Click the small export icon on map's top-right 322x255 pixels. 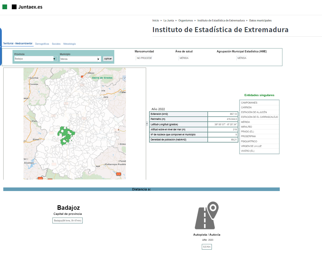pos(124,78)
